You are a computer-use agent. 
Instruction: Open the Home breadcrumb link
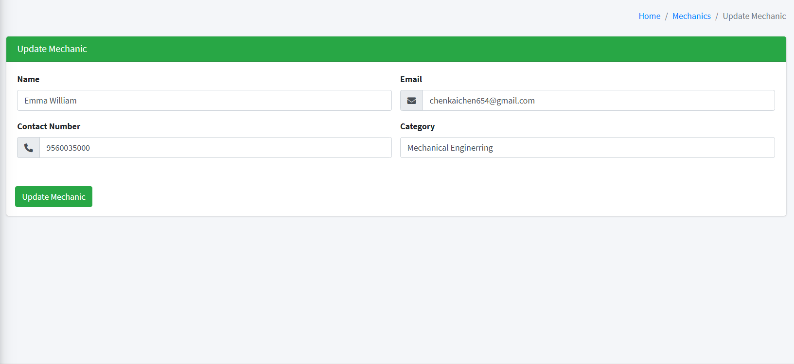pyautogui.click(x=649, y=16)
